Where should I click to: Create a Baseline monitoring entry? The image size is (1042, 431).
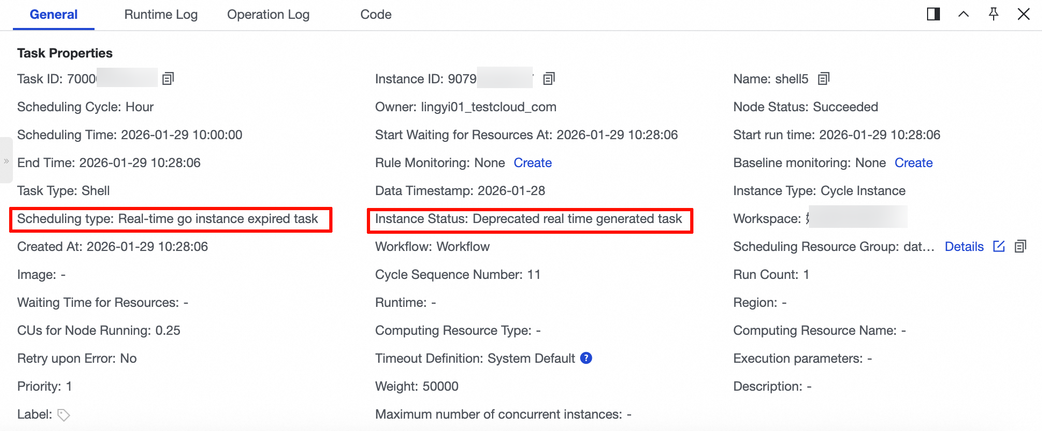(x=913, y=163)
